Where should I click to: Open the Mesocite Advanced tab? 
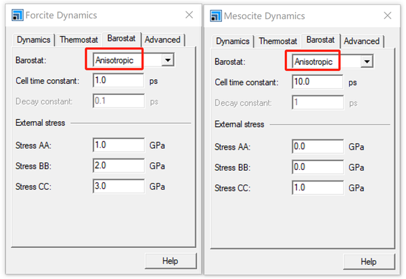[361, 41]
